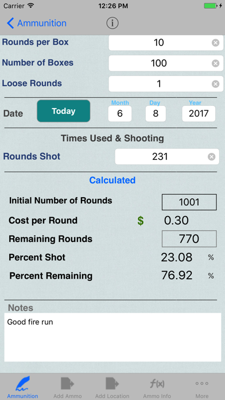Open the Add Location tab
This screenshot has height=400, width=225.
point(113,386)
